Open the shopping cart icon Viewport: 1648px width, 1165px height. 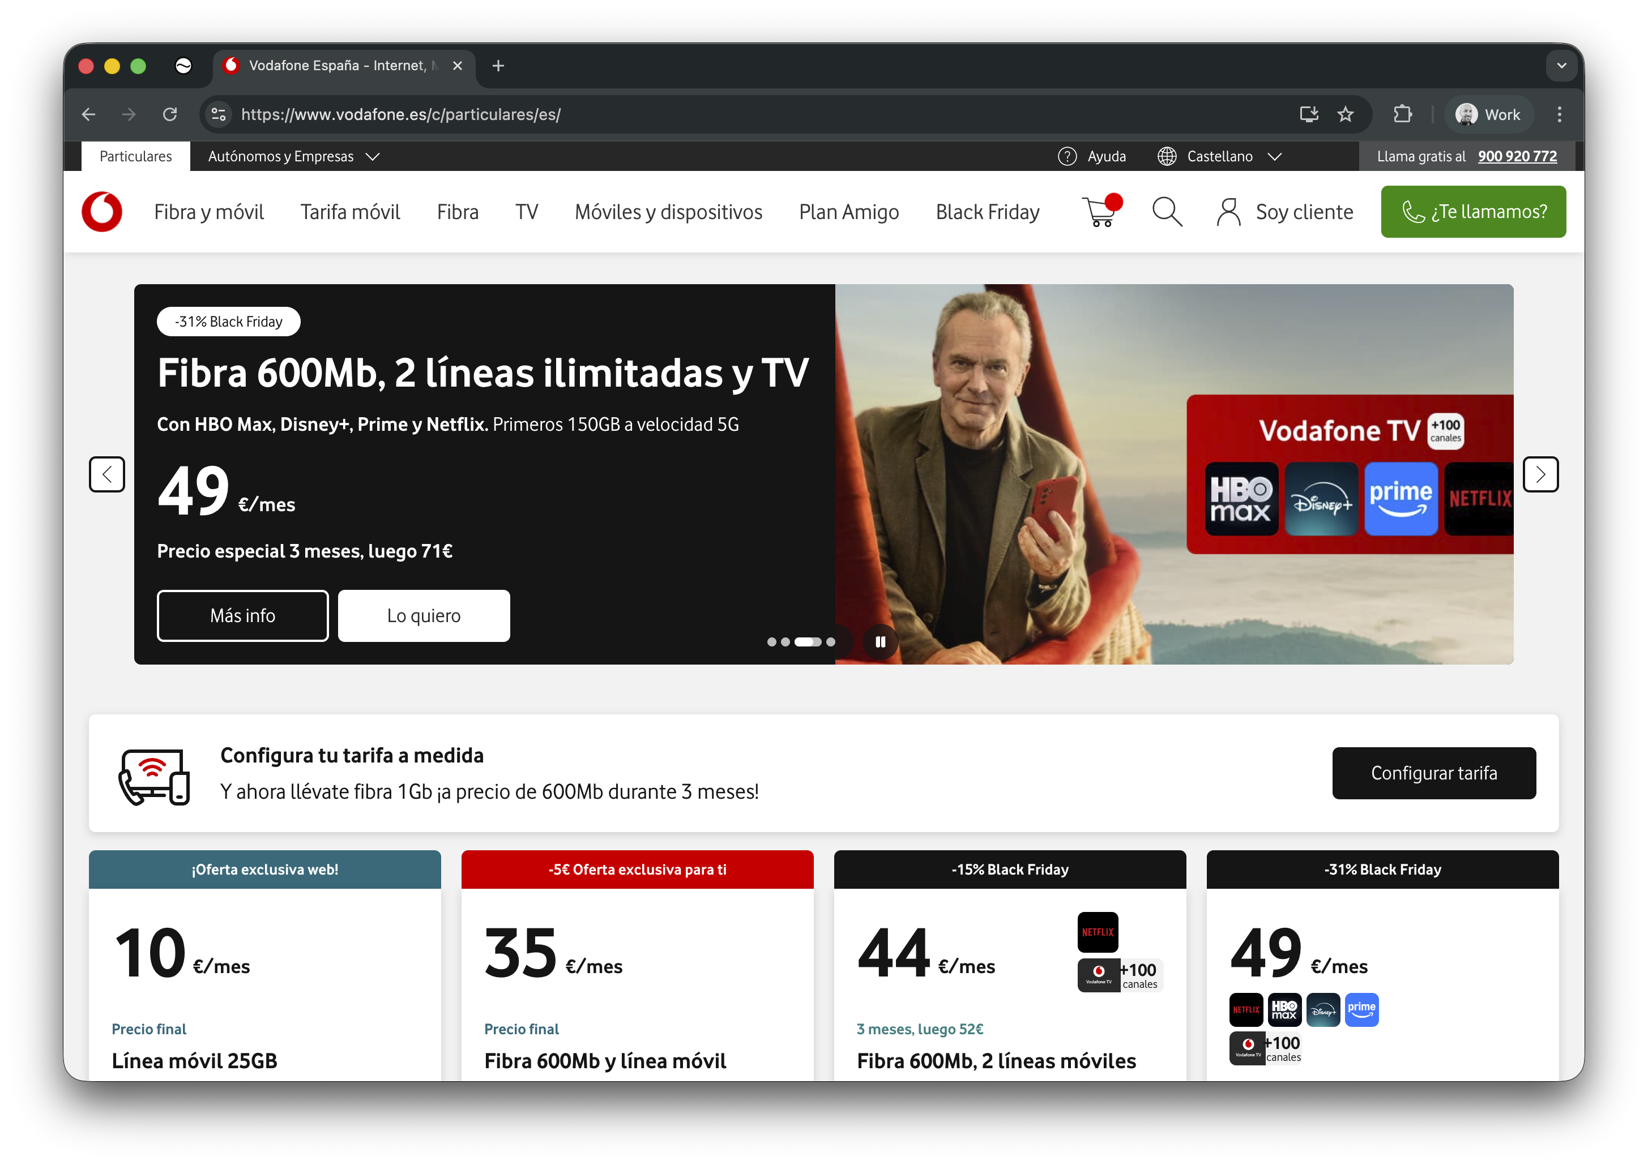click(x=1100, y=212)
